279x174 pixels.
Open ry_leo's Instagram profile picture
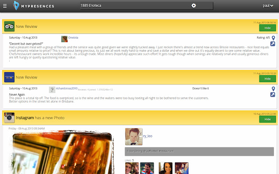[x=133, y=136]
